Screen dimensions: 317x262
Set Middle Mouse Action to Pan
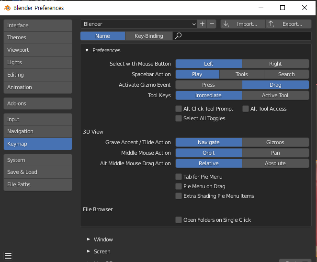[x=275, y=153]
